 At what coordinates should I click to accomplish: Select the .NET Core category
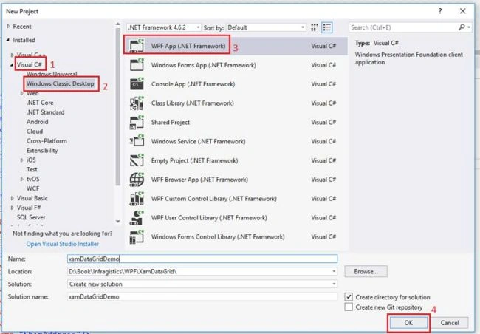click(x=40, y=103)
